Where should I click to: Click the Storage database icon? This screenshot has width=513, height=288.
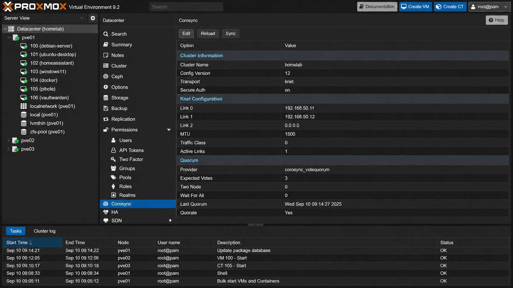click(106, 98)
